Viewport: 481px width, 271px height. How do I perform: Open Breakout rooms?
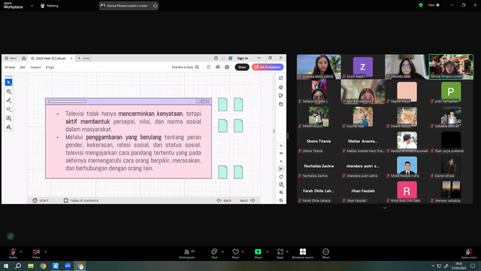click(x=303, y=254)
